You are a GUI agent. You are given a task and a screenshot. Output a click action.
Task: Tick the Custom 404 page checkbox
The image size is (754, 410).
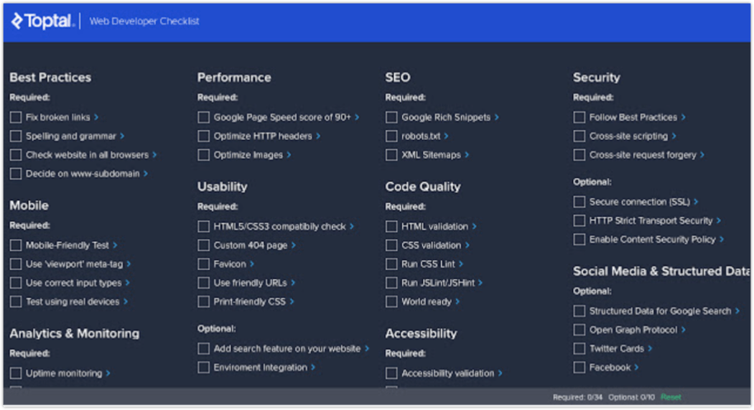click(x=203, y=245)
